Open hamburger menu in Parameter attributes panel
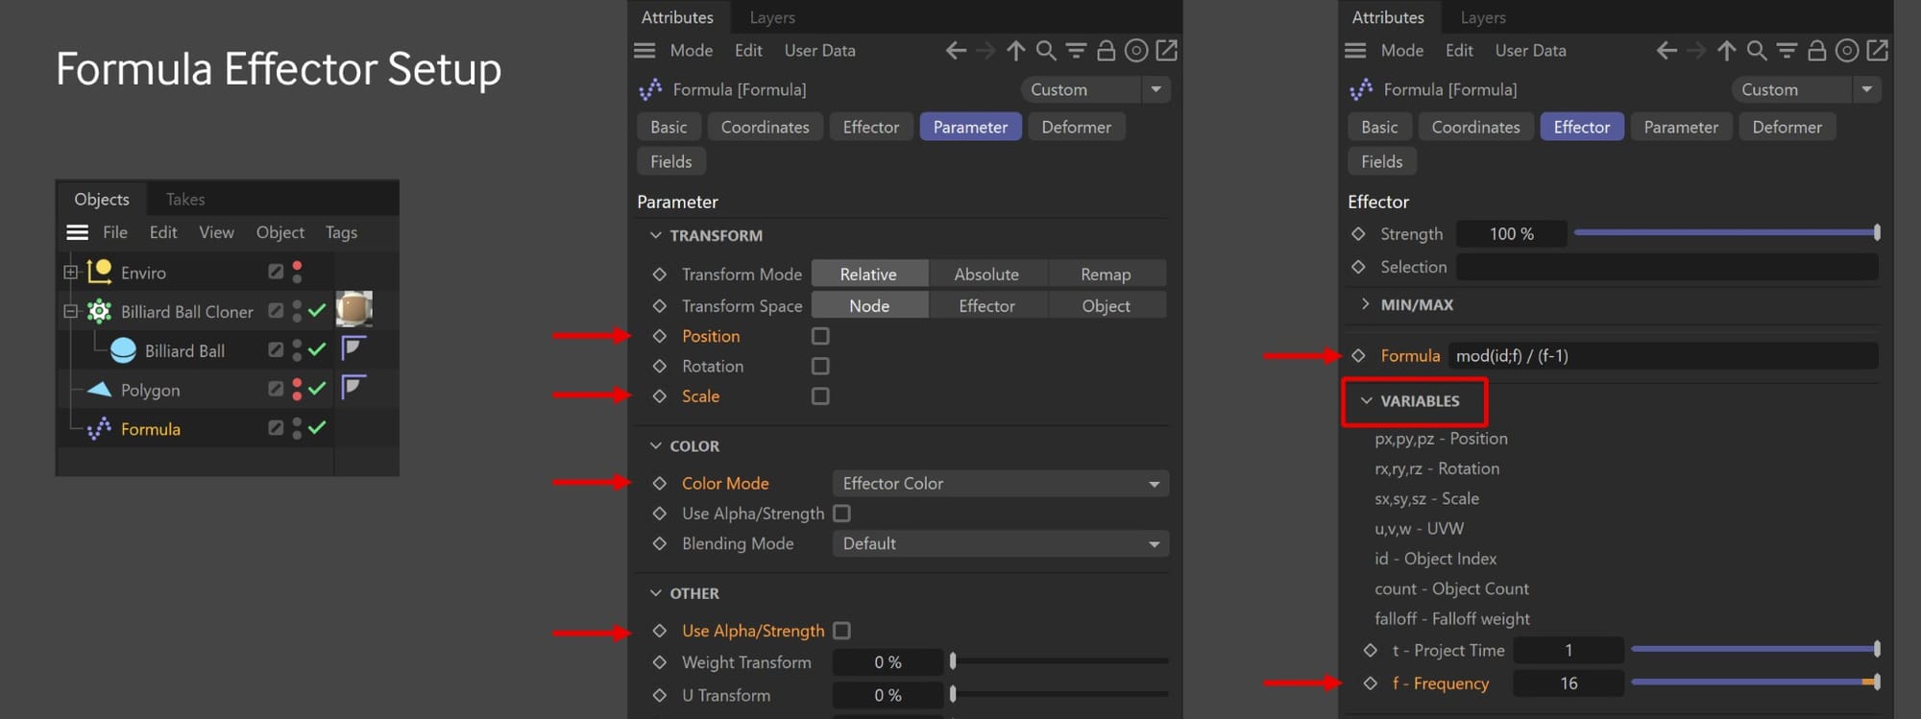 [x=644, y=50]
